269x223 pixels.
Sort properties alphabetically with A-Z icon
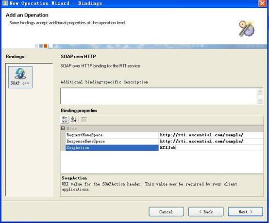click(x=74, y=119)
